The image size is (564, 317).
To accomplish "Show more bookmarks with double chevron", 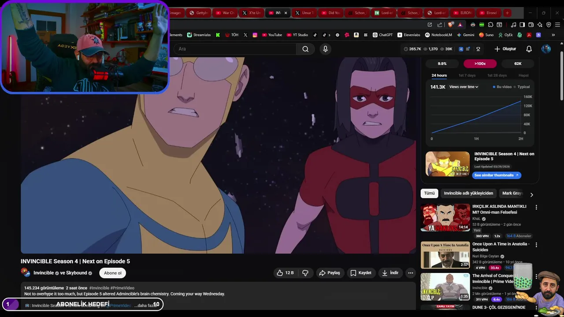I will pyautogui.click(x=553, y=35).
